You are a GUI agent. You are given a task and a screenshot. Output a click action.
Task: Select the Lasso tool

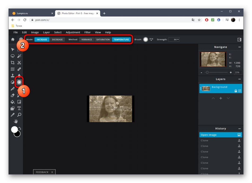click(x=12, y=56)
